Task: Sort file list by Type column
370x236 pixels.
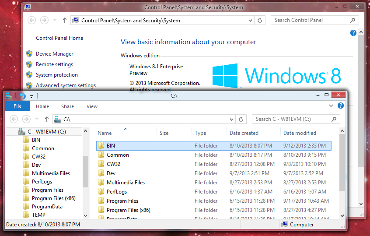Action: click(209, 133)
